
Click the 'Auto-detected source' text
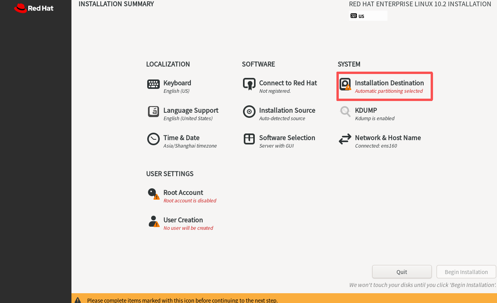282,118
